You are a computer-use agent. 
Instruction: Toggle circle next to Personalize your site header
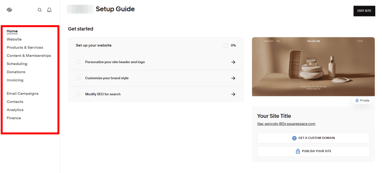click(x=78, y=62)
